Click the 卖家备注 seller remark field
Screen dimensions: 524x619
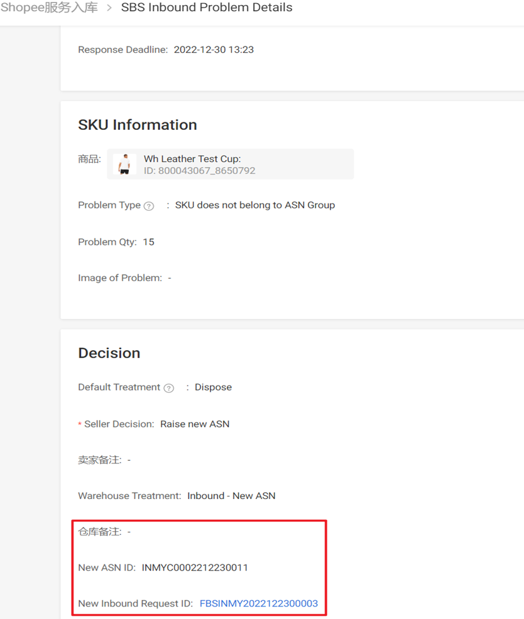104,460
